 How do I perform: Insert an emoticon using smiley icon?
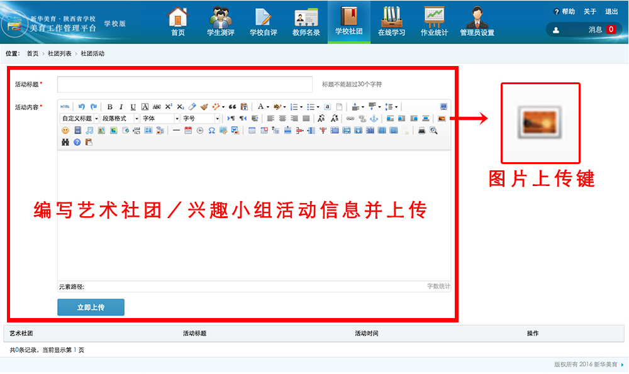(65, 131)
